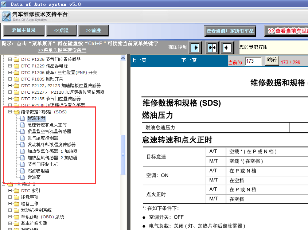Viewport: 308px width, 230px height.
Task: Select 怠速转速和点火正时 in the tree
Action: (x=47, y=125)
